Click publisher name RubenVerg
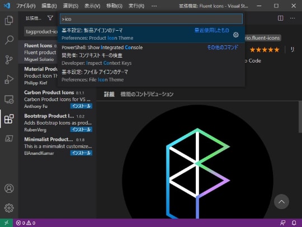Image resolution: width=302 pixels, height=227 pixels. (x=35, y=130)
